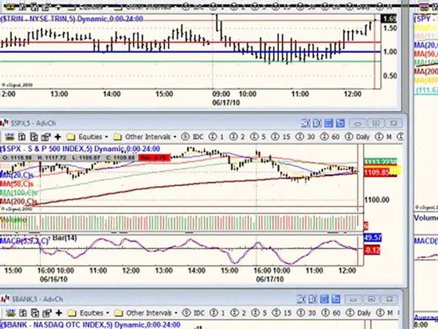Click the MA(50,C)s label on $SPX chart

pos(17,184)
